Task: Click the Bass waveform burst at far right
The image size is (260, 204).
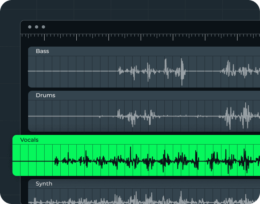Action: pos(237,70)
